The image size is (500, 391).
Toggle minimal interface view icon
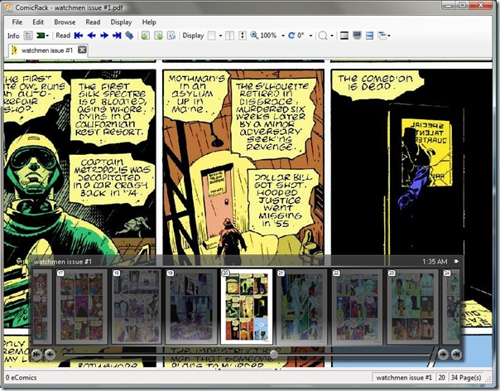pyautogui.click(x=344, y=36)
